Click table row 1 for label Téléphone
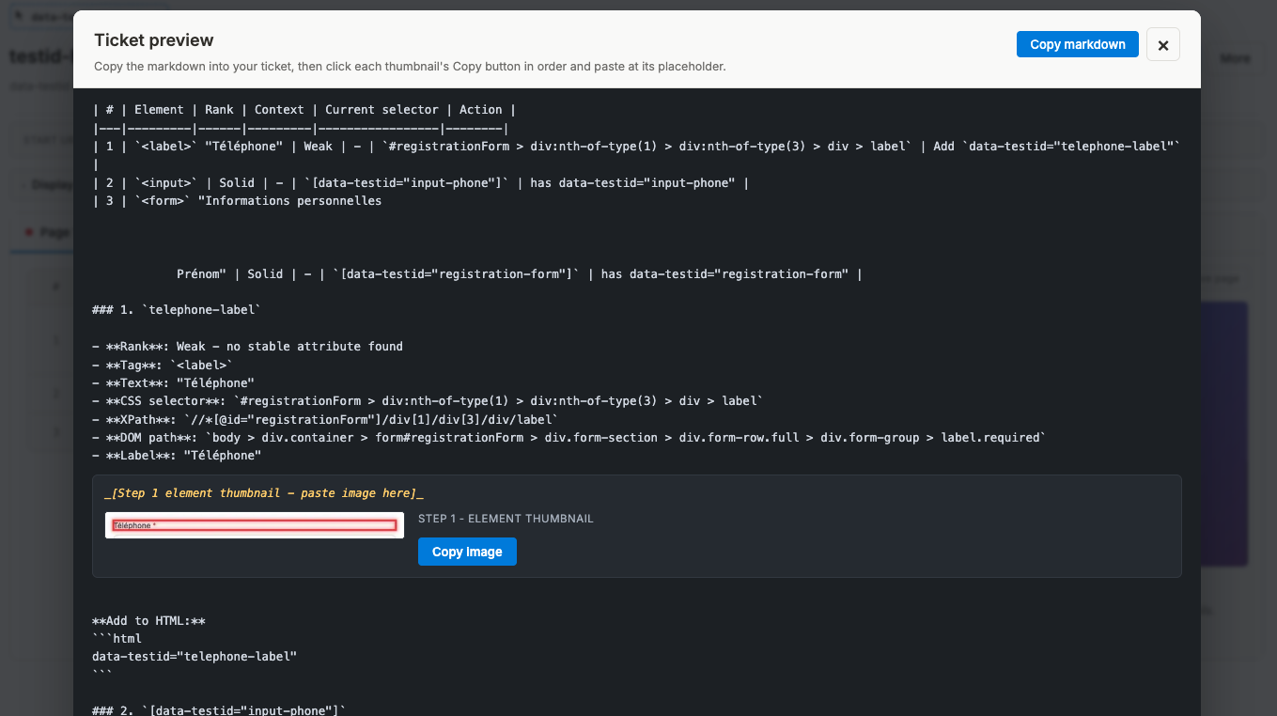The width and height of the screenshot is (1277, 716). [636, 155]
